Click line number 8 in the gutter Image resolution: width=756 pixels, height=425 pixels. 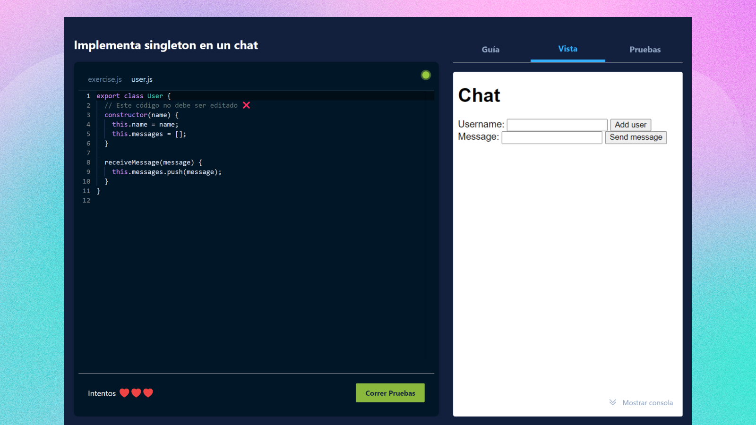tap(88, 162)
